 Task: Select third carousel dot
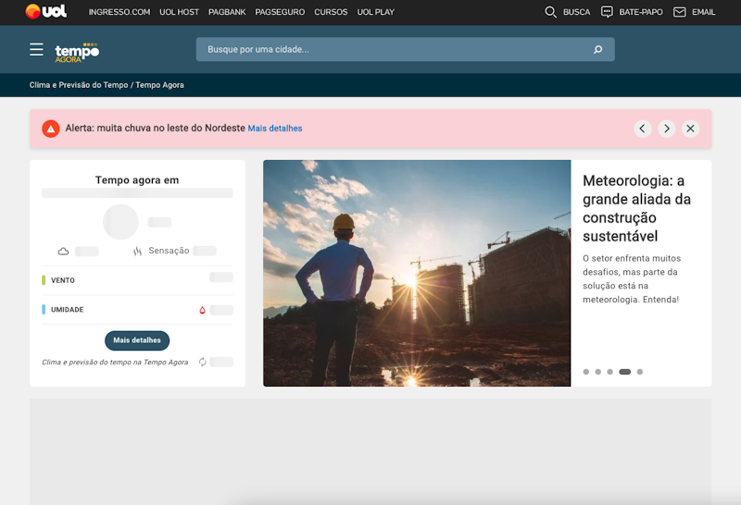click(x=610, y=372)
